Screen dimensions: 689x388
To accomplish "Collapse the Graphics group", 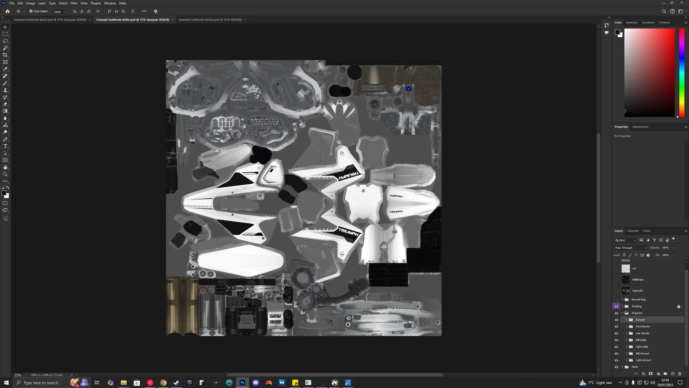I will 622,313.
